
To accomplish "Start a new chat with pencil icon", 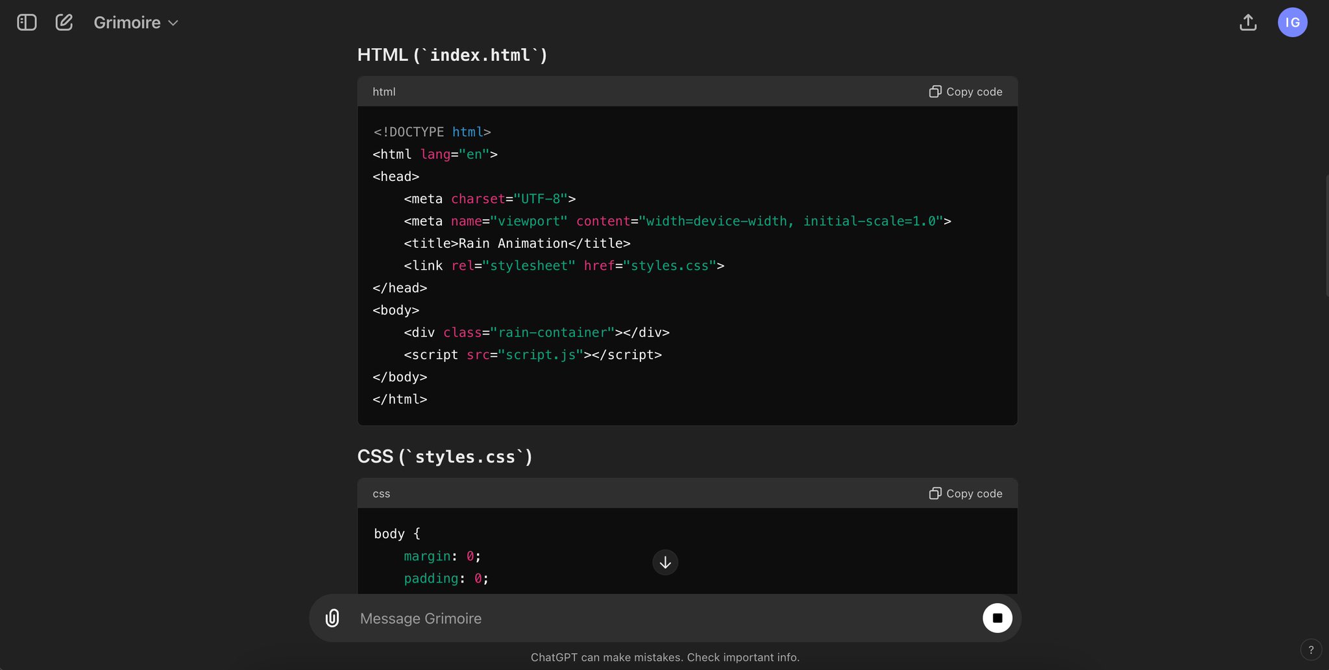I will pos(64,23).
